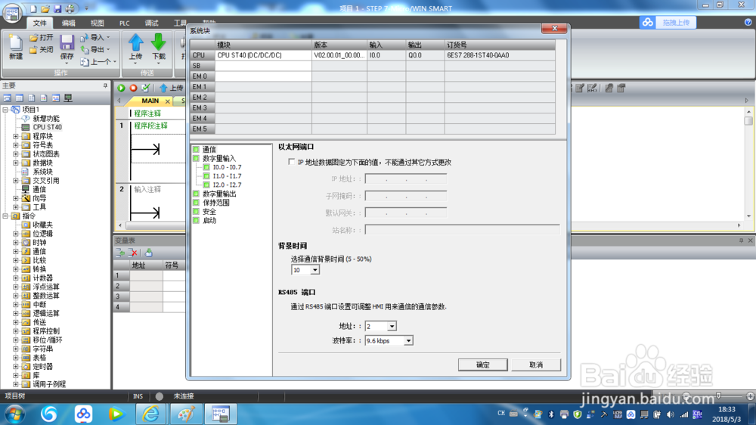Open the 视图 ribbon tab
Image resolution: width=756 pixels, height=425 pixels.
(97, 23)
